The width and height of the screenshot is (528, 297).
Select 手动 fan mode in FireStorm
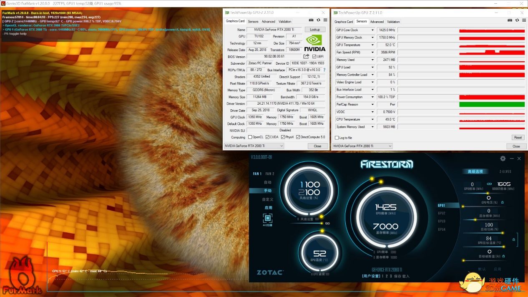point(267,191)
